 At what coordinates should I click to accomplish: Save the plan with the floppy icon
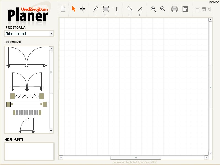[185, 9]
